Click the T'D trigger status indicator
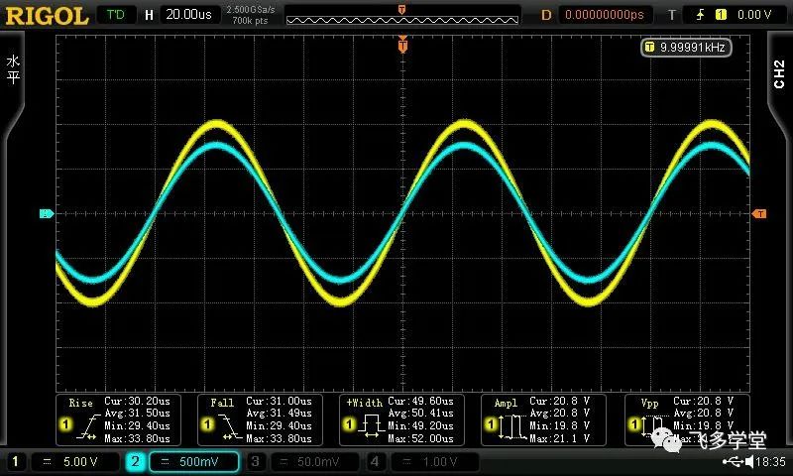Viewport: 793px width, 476px height. [x=116, y=15]
